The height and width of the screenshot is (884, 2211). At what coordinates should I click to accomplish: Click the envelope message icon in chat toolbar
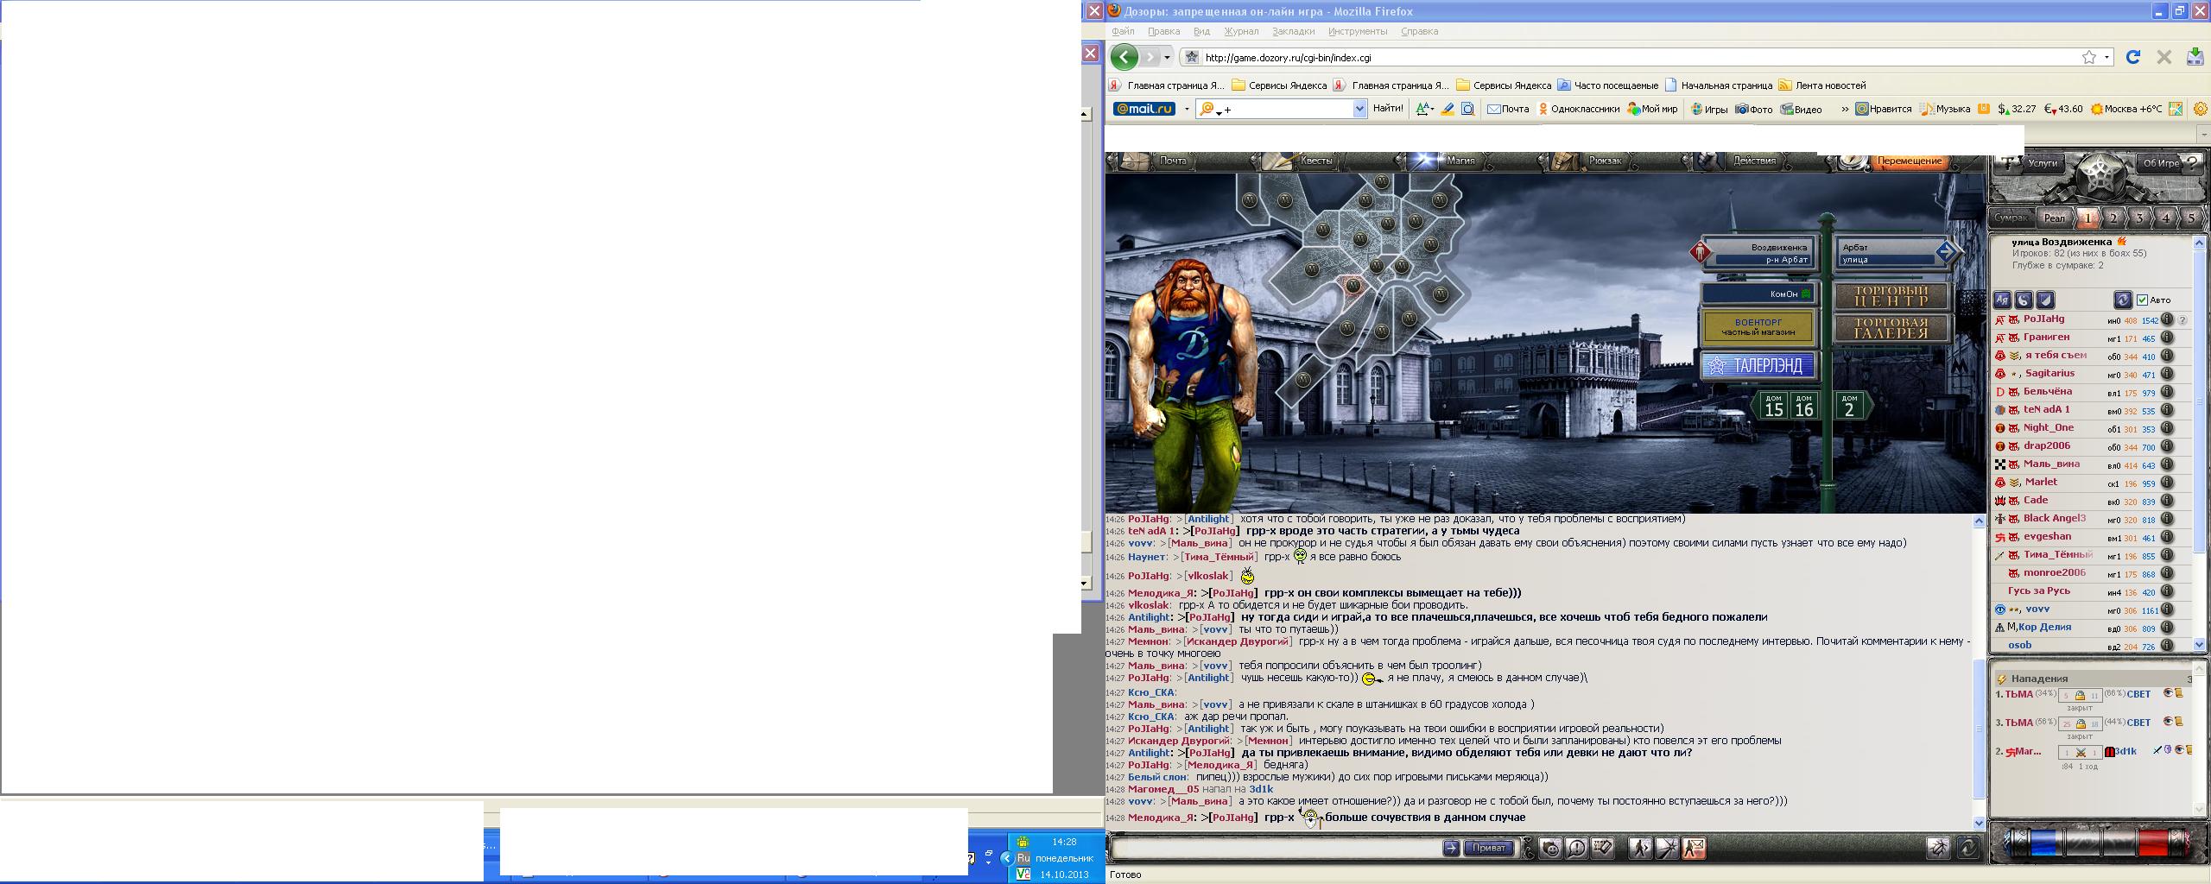1693,849
